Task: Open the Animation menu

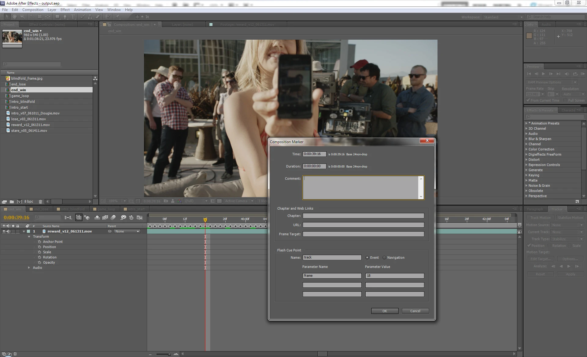Action: [x=83, y=10]
